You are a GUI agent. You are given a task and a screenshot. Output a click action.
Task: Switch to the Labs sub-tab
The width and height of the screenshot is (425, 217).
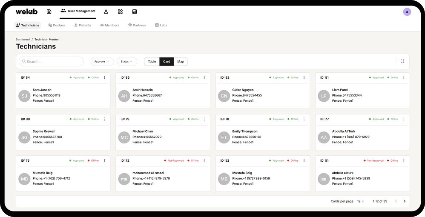point(161,25)
